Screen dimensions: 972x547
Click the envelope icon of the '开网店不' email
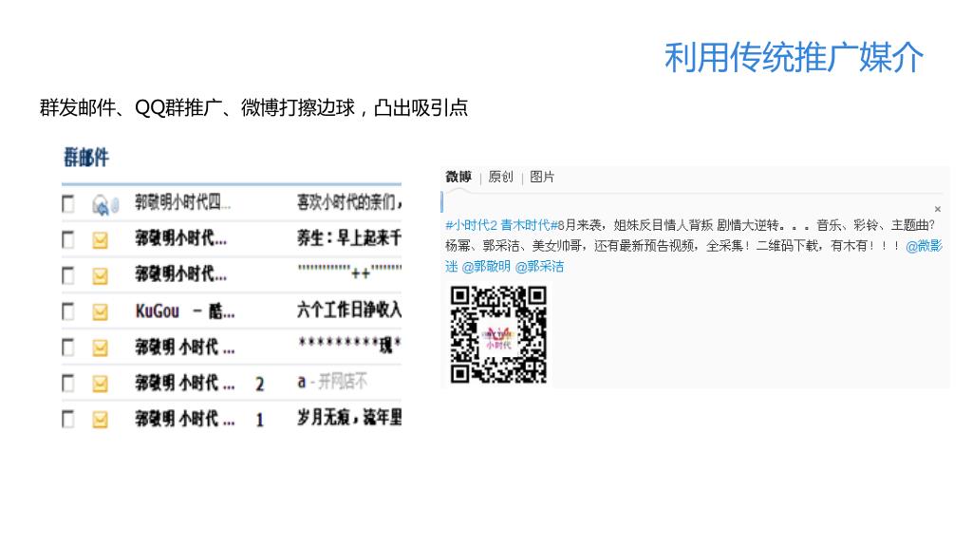pos(100,384)
